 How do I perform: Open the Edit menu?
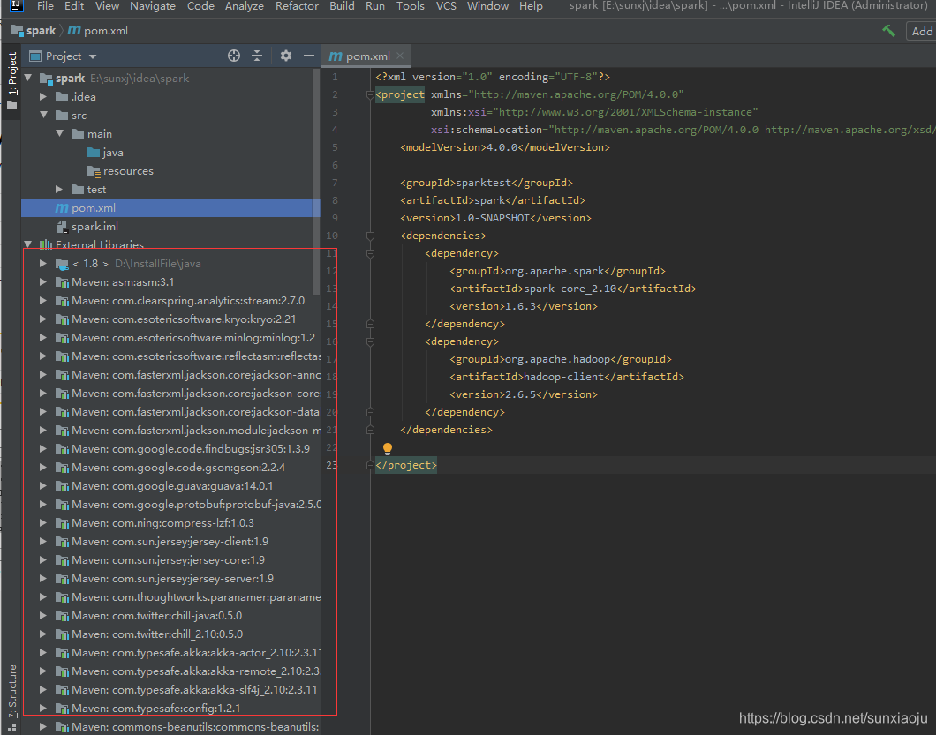pos(74,6)
